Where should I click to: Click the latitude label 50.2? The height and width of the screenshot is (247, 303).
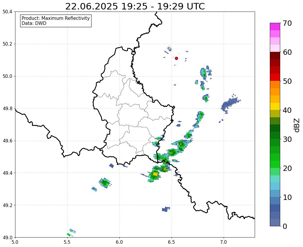click(x=7, y=44)
